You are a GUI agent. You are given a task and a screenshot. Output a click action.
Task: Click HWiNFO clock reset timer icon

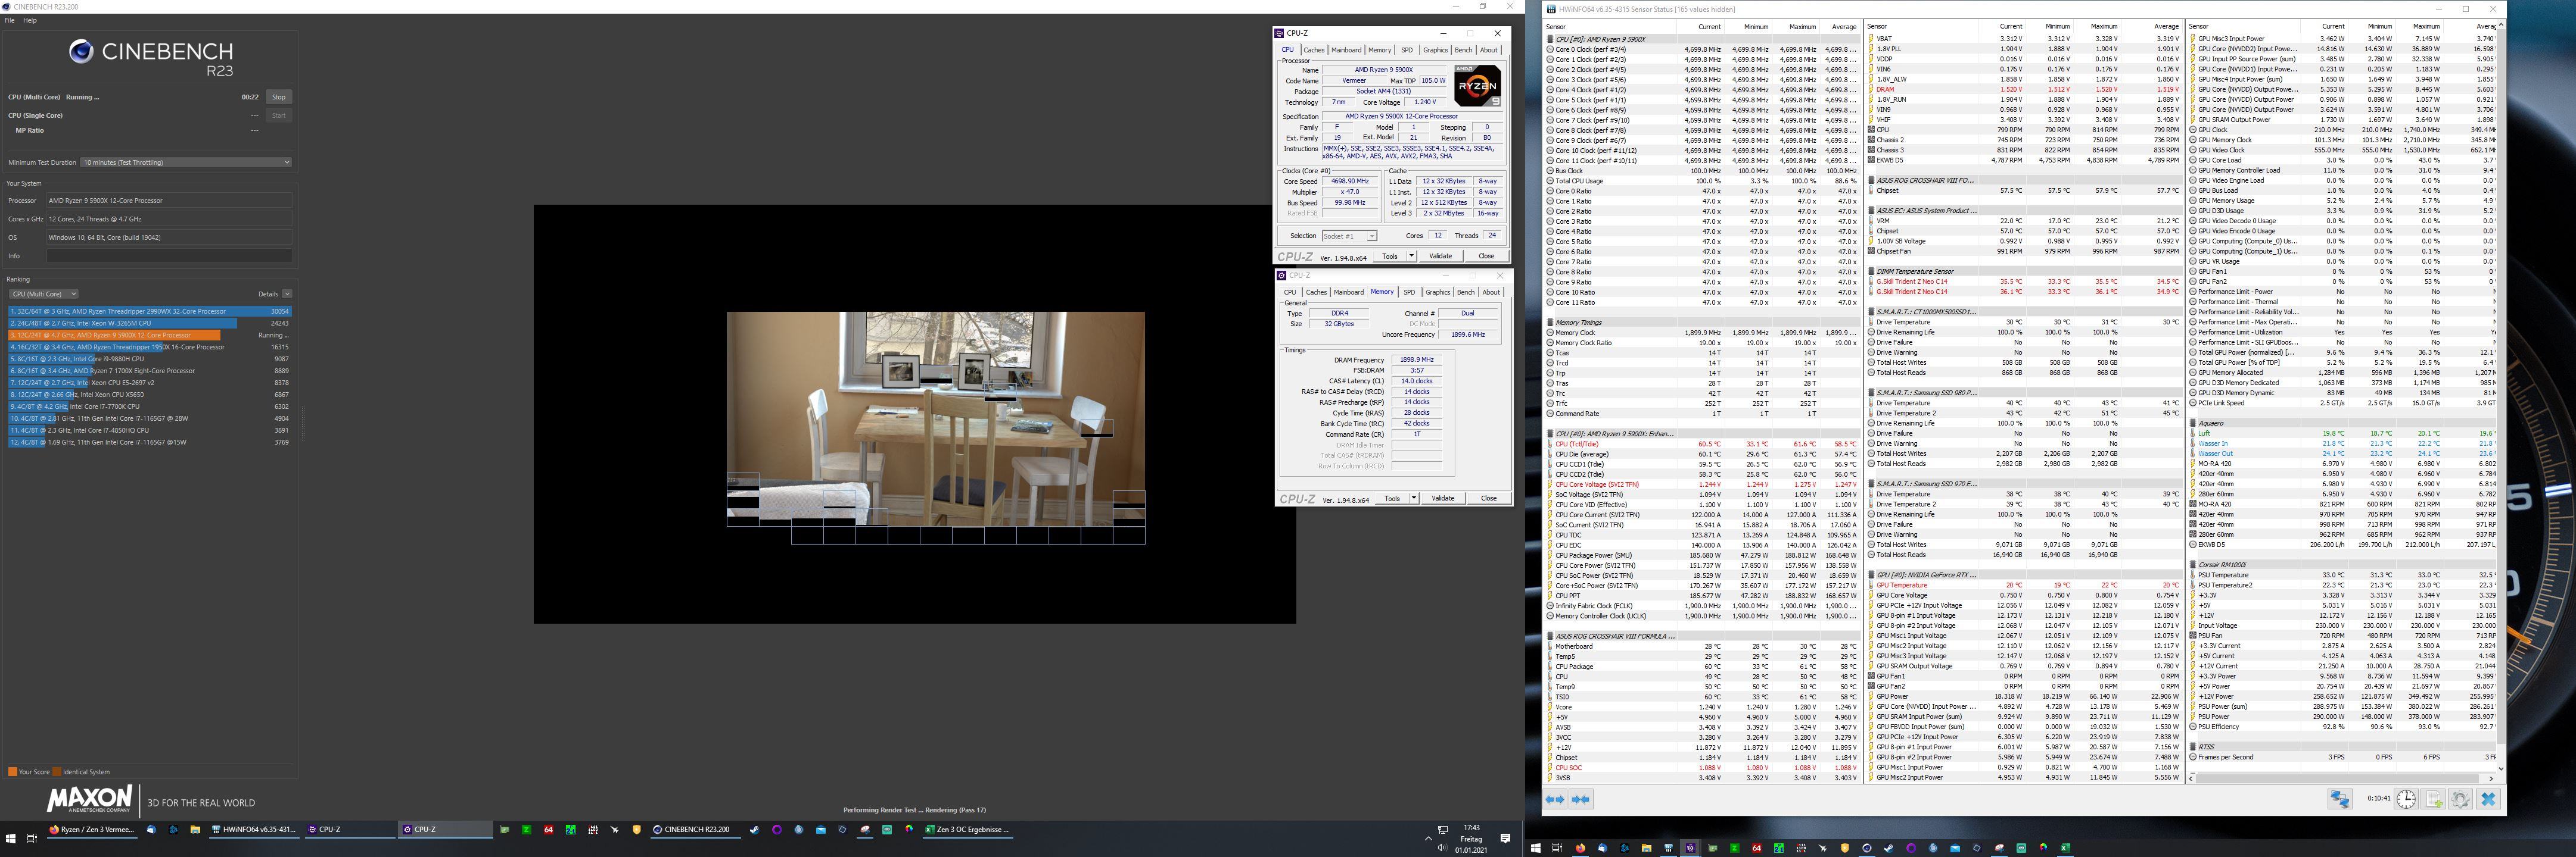[x=2406, y=798]
